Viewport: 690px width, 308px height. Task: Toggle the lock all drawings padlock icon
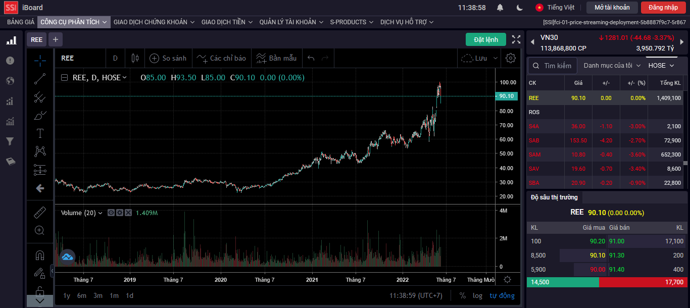click(40, 291)
